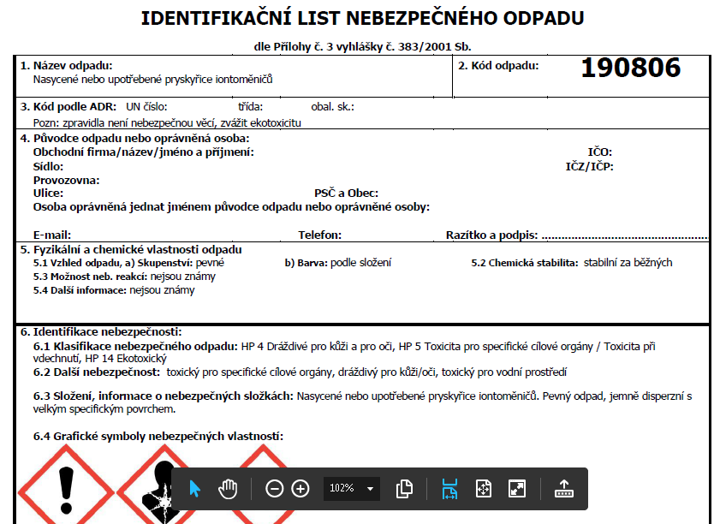This screenshot has width=720, height=524.
Task: Expand the zoom level dropdown arrow
Action: (x=371, y=489)
